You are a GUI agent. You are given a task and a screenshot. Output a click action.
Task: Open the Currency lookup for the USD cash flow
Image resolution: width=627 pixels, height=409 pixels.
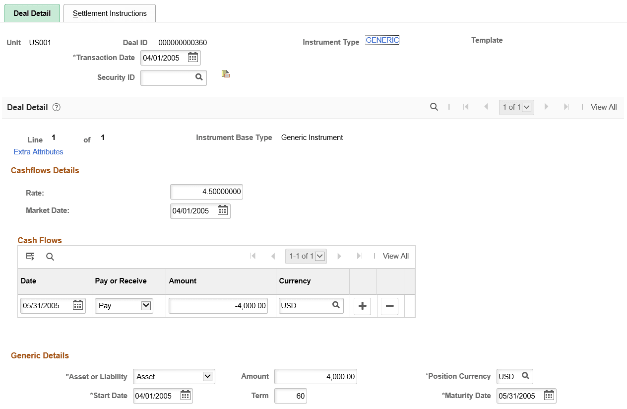pos(335,305)
